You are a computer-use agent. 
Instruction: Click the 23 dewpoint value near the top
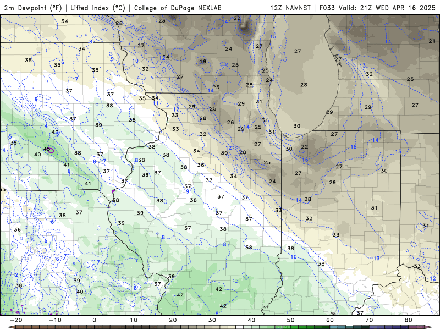(x=162, y=20)
